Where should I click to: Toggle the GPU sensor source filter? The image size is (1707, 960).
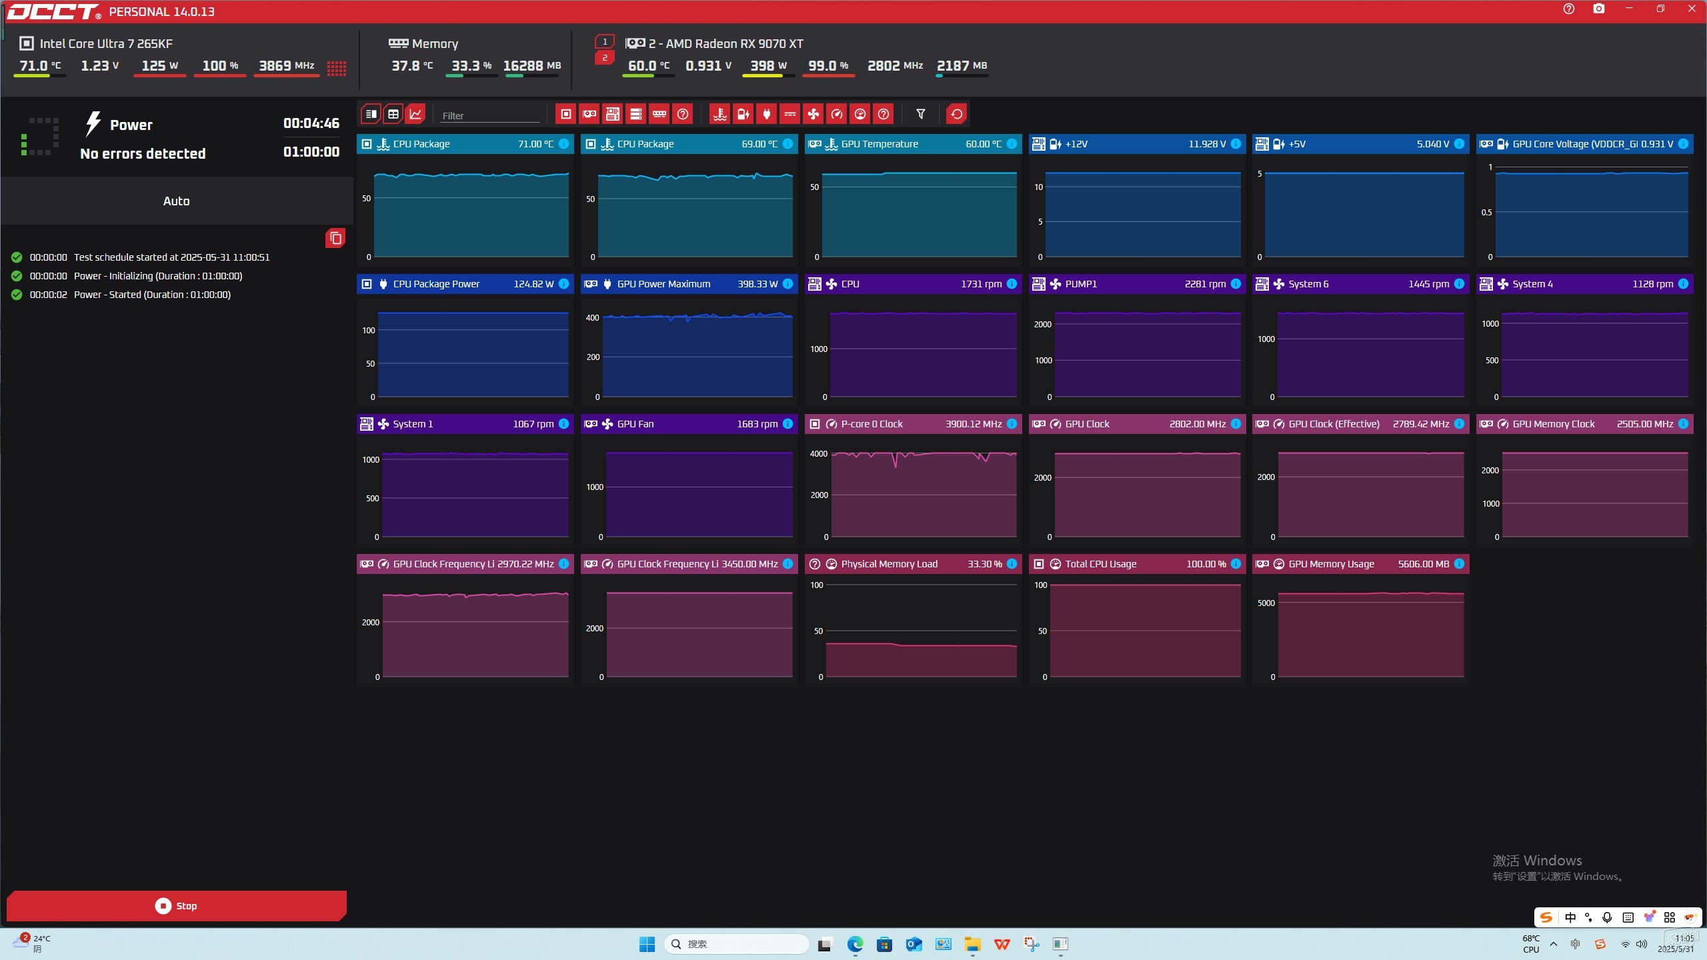(x=589, y=114)
